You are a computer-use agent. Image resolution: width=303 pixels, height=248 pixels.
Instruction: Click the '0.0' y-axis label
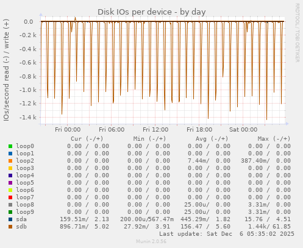[x=29, y=21]
